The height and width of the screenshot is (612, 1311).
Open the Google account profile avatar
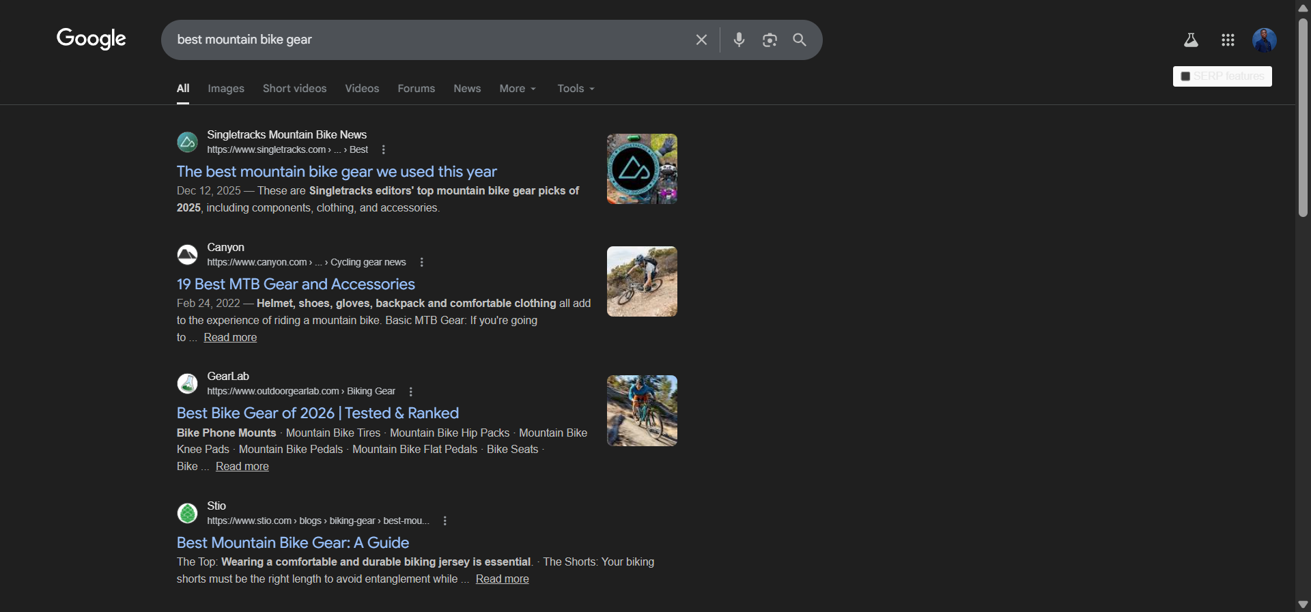[x=1265, y=40]
